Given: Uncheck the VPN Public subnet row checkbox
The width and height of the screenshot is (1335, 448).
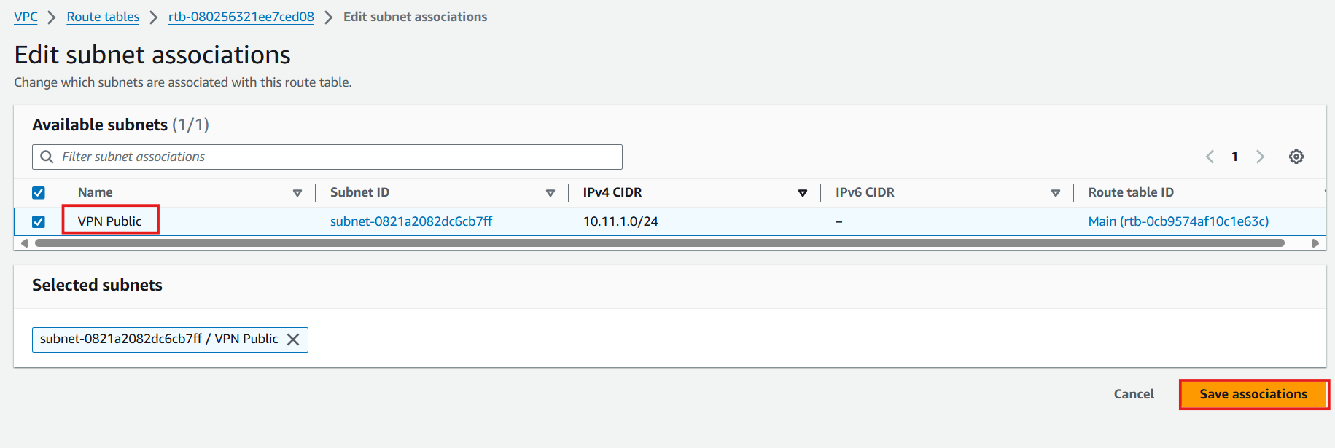Looking at the screenshot, I should (x=39, y=221).
